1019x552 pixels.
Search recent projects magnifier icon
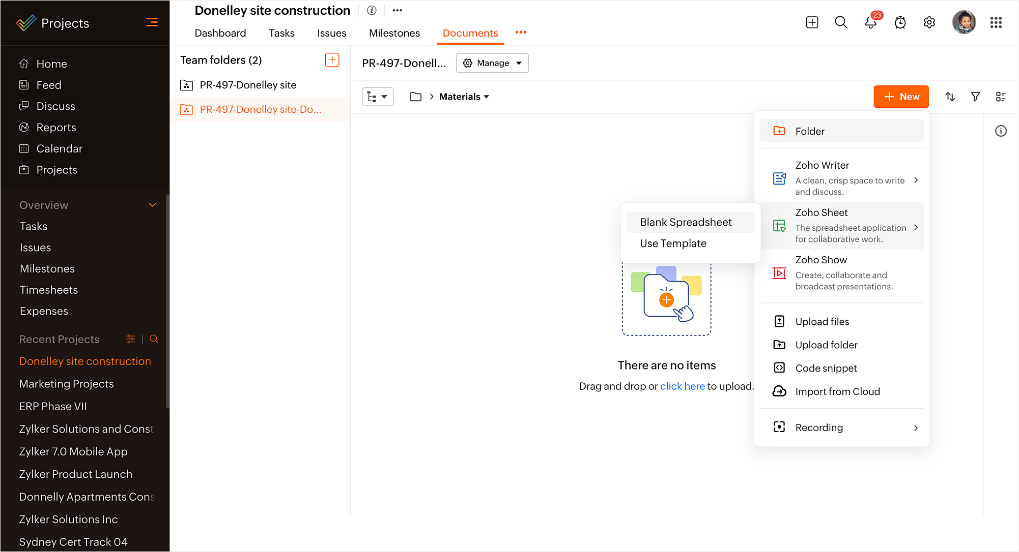coord(154,339)
